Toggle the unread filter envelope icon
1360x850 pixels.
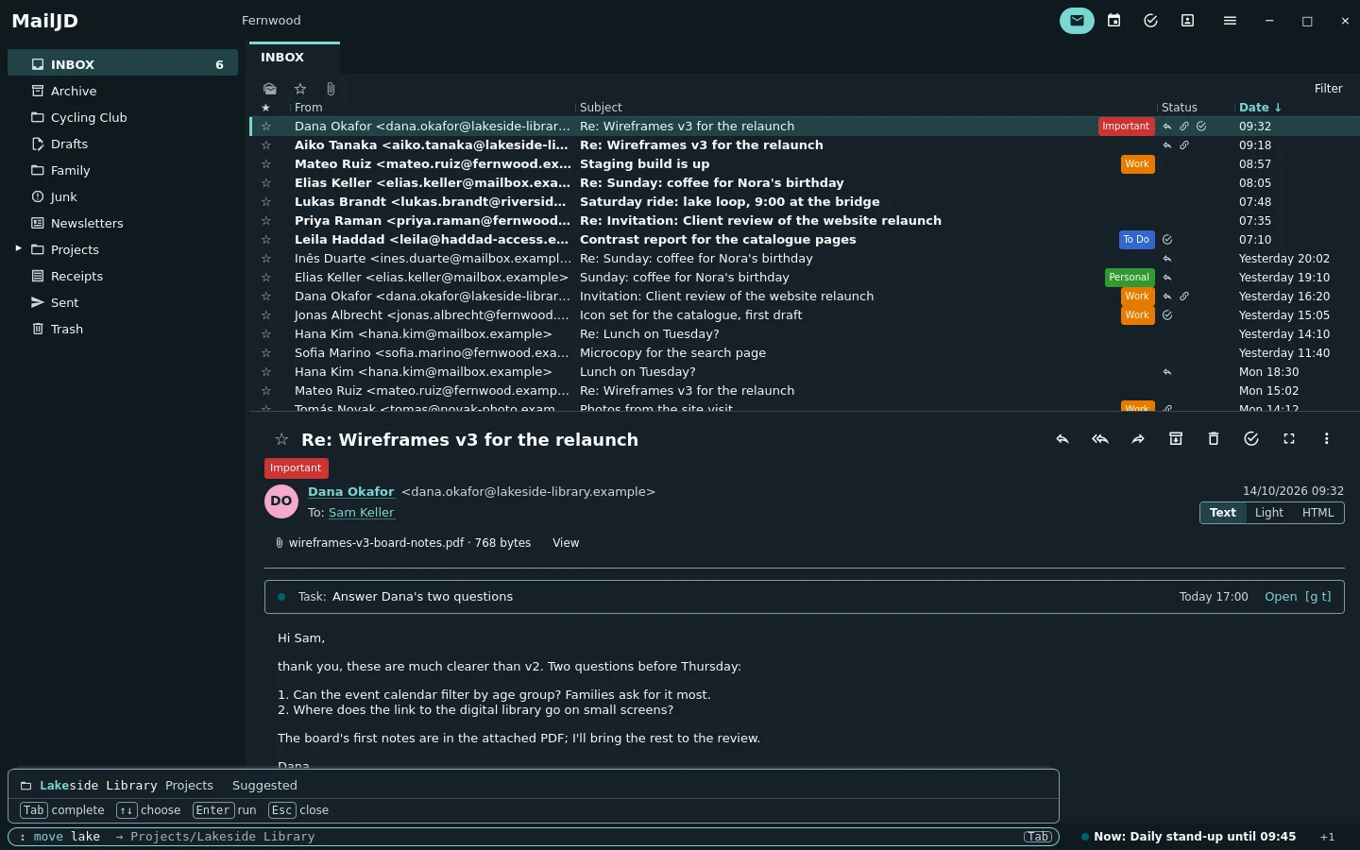click(270, 89)
